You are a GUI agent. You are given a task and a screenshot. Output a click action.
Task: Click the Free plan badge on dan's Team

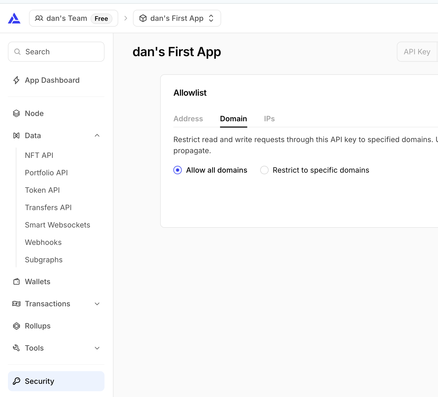102,18
